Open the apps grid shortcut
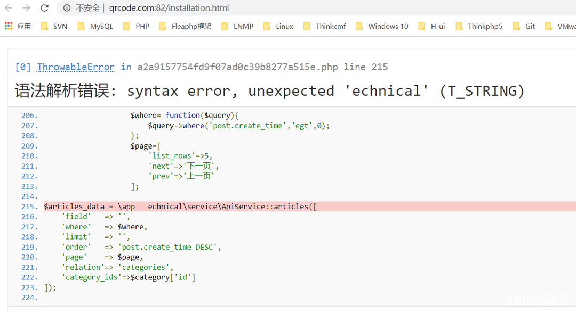This screenshot has width=576, height=313. (x=9, y=26)
